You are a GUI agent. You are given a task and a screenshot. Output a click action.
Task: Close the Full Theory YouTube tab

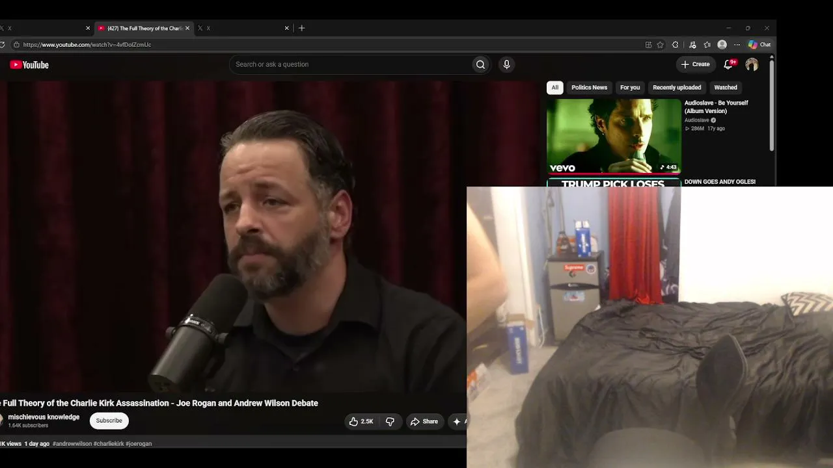[187, 28]
